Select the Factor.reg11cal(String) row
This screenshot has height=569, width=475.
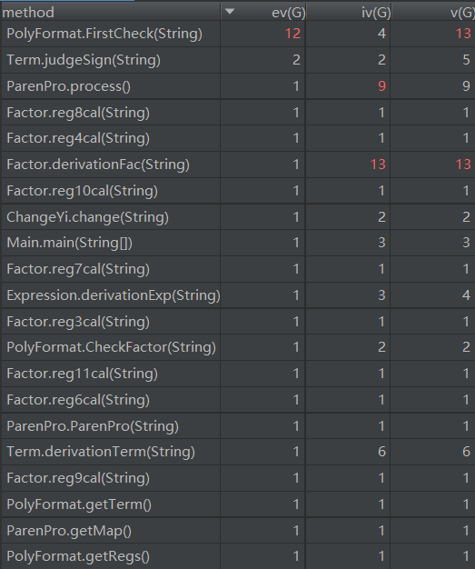coord(238,374)
